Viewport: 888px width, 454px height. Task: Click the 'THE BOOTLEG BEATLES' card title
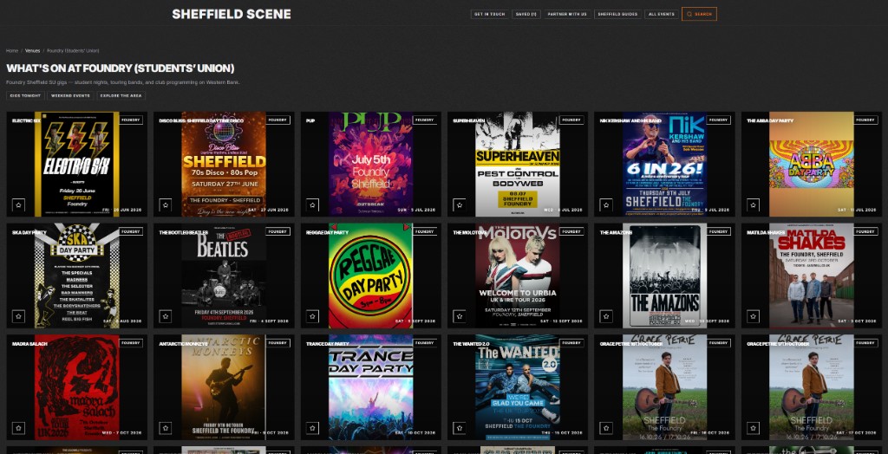[x=184, y=232]
